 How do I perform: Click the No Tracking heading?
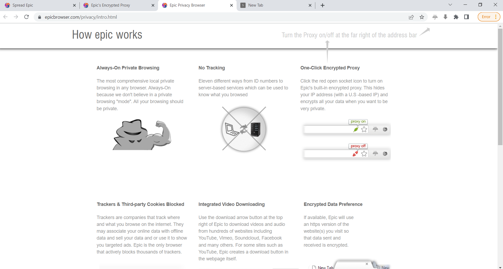pos(212,68)
